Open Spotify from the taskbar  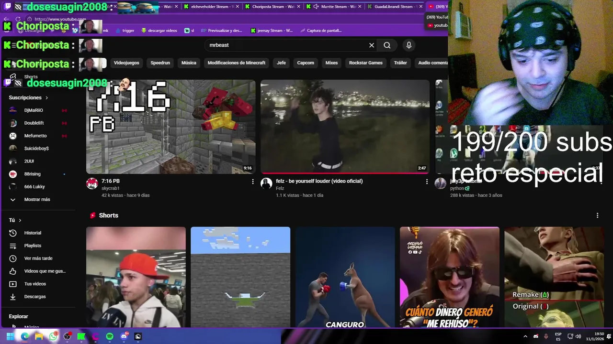click(x=110, y=336)
